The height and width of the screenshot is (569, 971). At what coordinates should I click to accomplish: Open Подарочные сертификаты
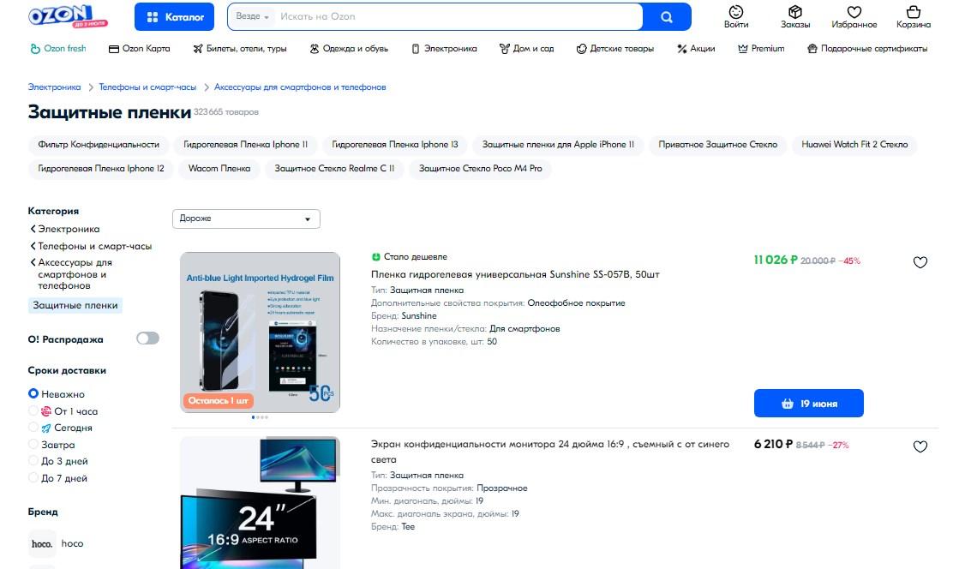tap(867, 48)
